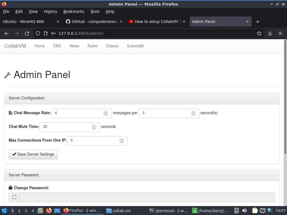Switch to workspace 3 in the taskbar

26,211
